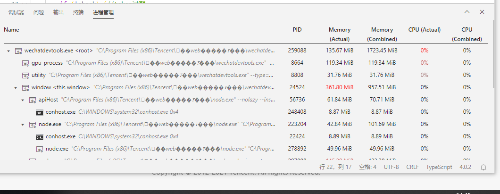Click conhost.exe icon for PID 22424
Viewport: 500px width, 194px height.
pos(40,136)
